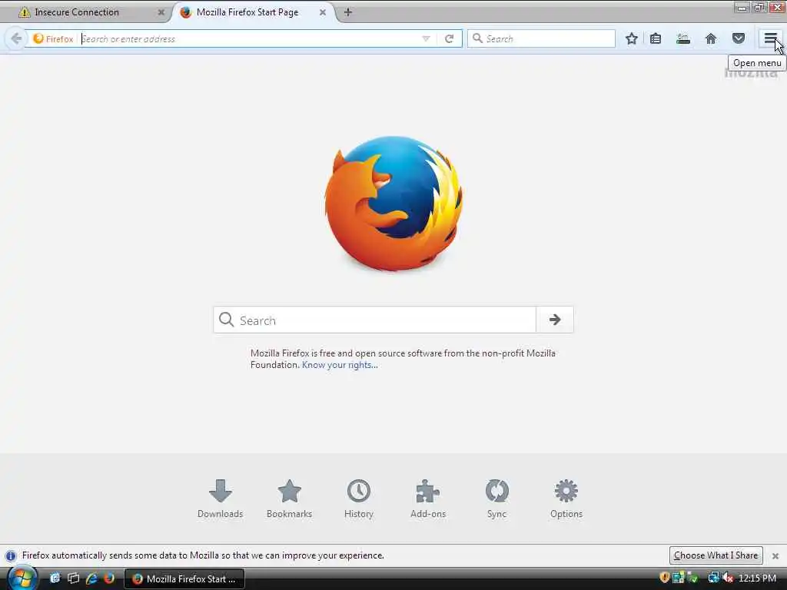Go to the Home page icon
787x590 pixels.
click(711, 38)
